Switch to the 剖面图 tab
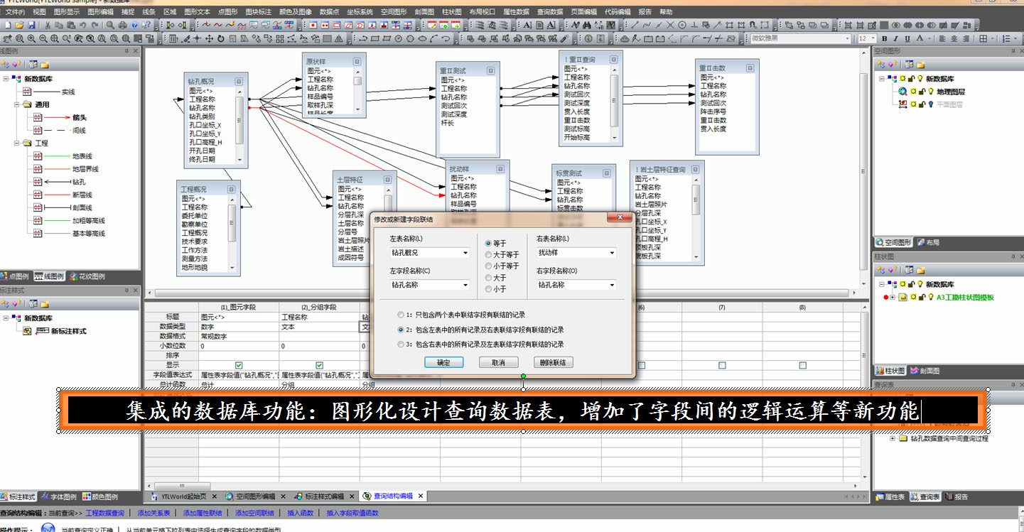The width and height of the screenshot is (1024, 532). coord(925,371)
